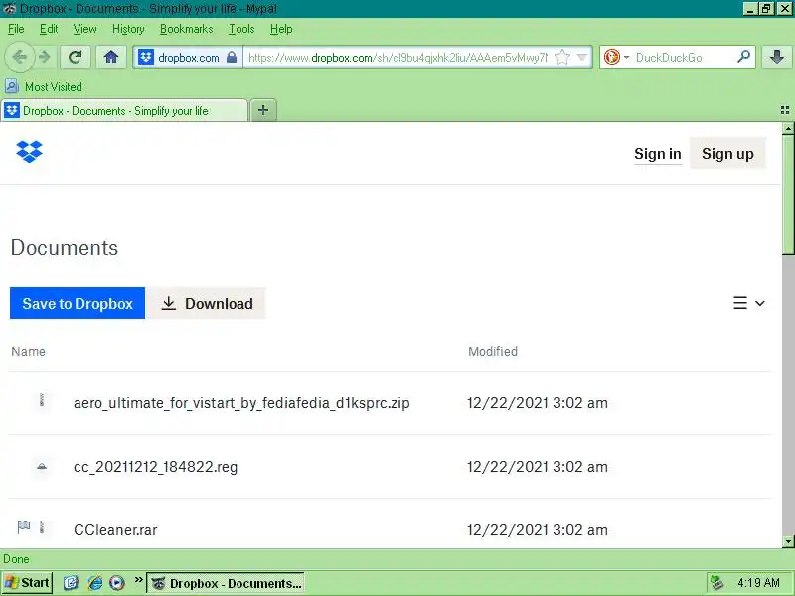
Task: Open the list view options dropdown
Action: point(749,303)
